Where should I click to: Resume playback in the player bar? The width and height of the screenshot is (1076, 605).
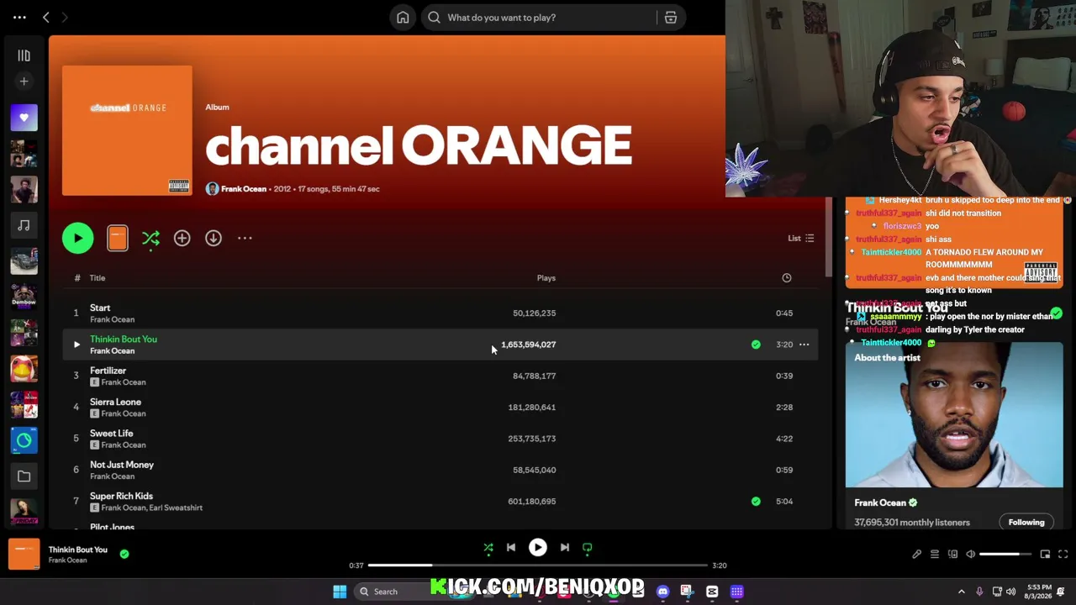click(x=538, y=548)
